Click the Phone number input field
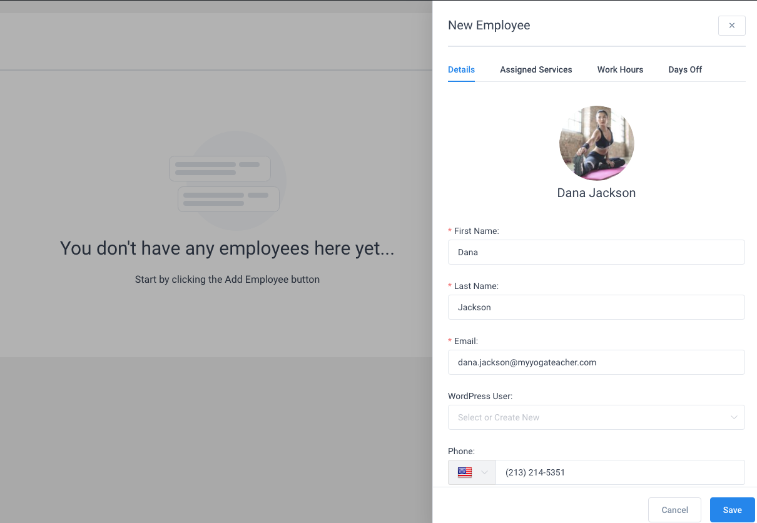The height and width of the screenshot is (523, 757). pos(620,472)
